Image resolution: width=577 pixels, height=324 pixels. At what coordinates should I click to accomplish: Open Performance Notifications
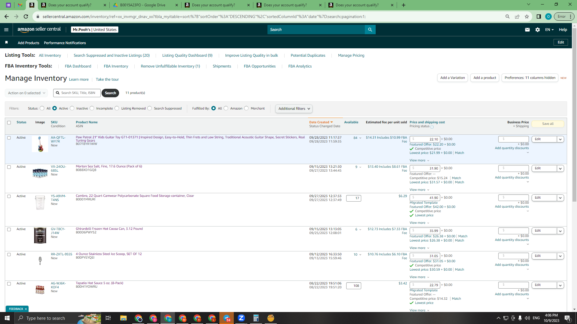tap(65, 43)
